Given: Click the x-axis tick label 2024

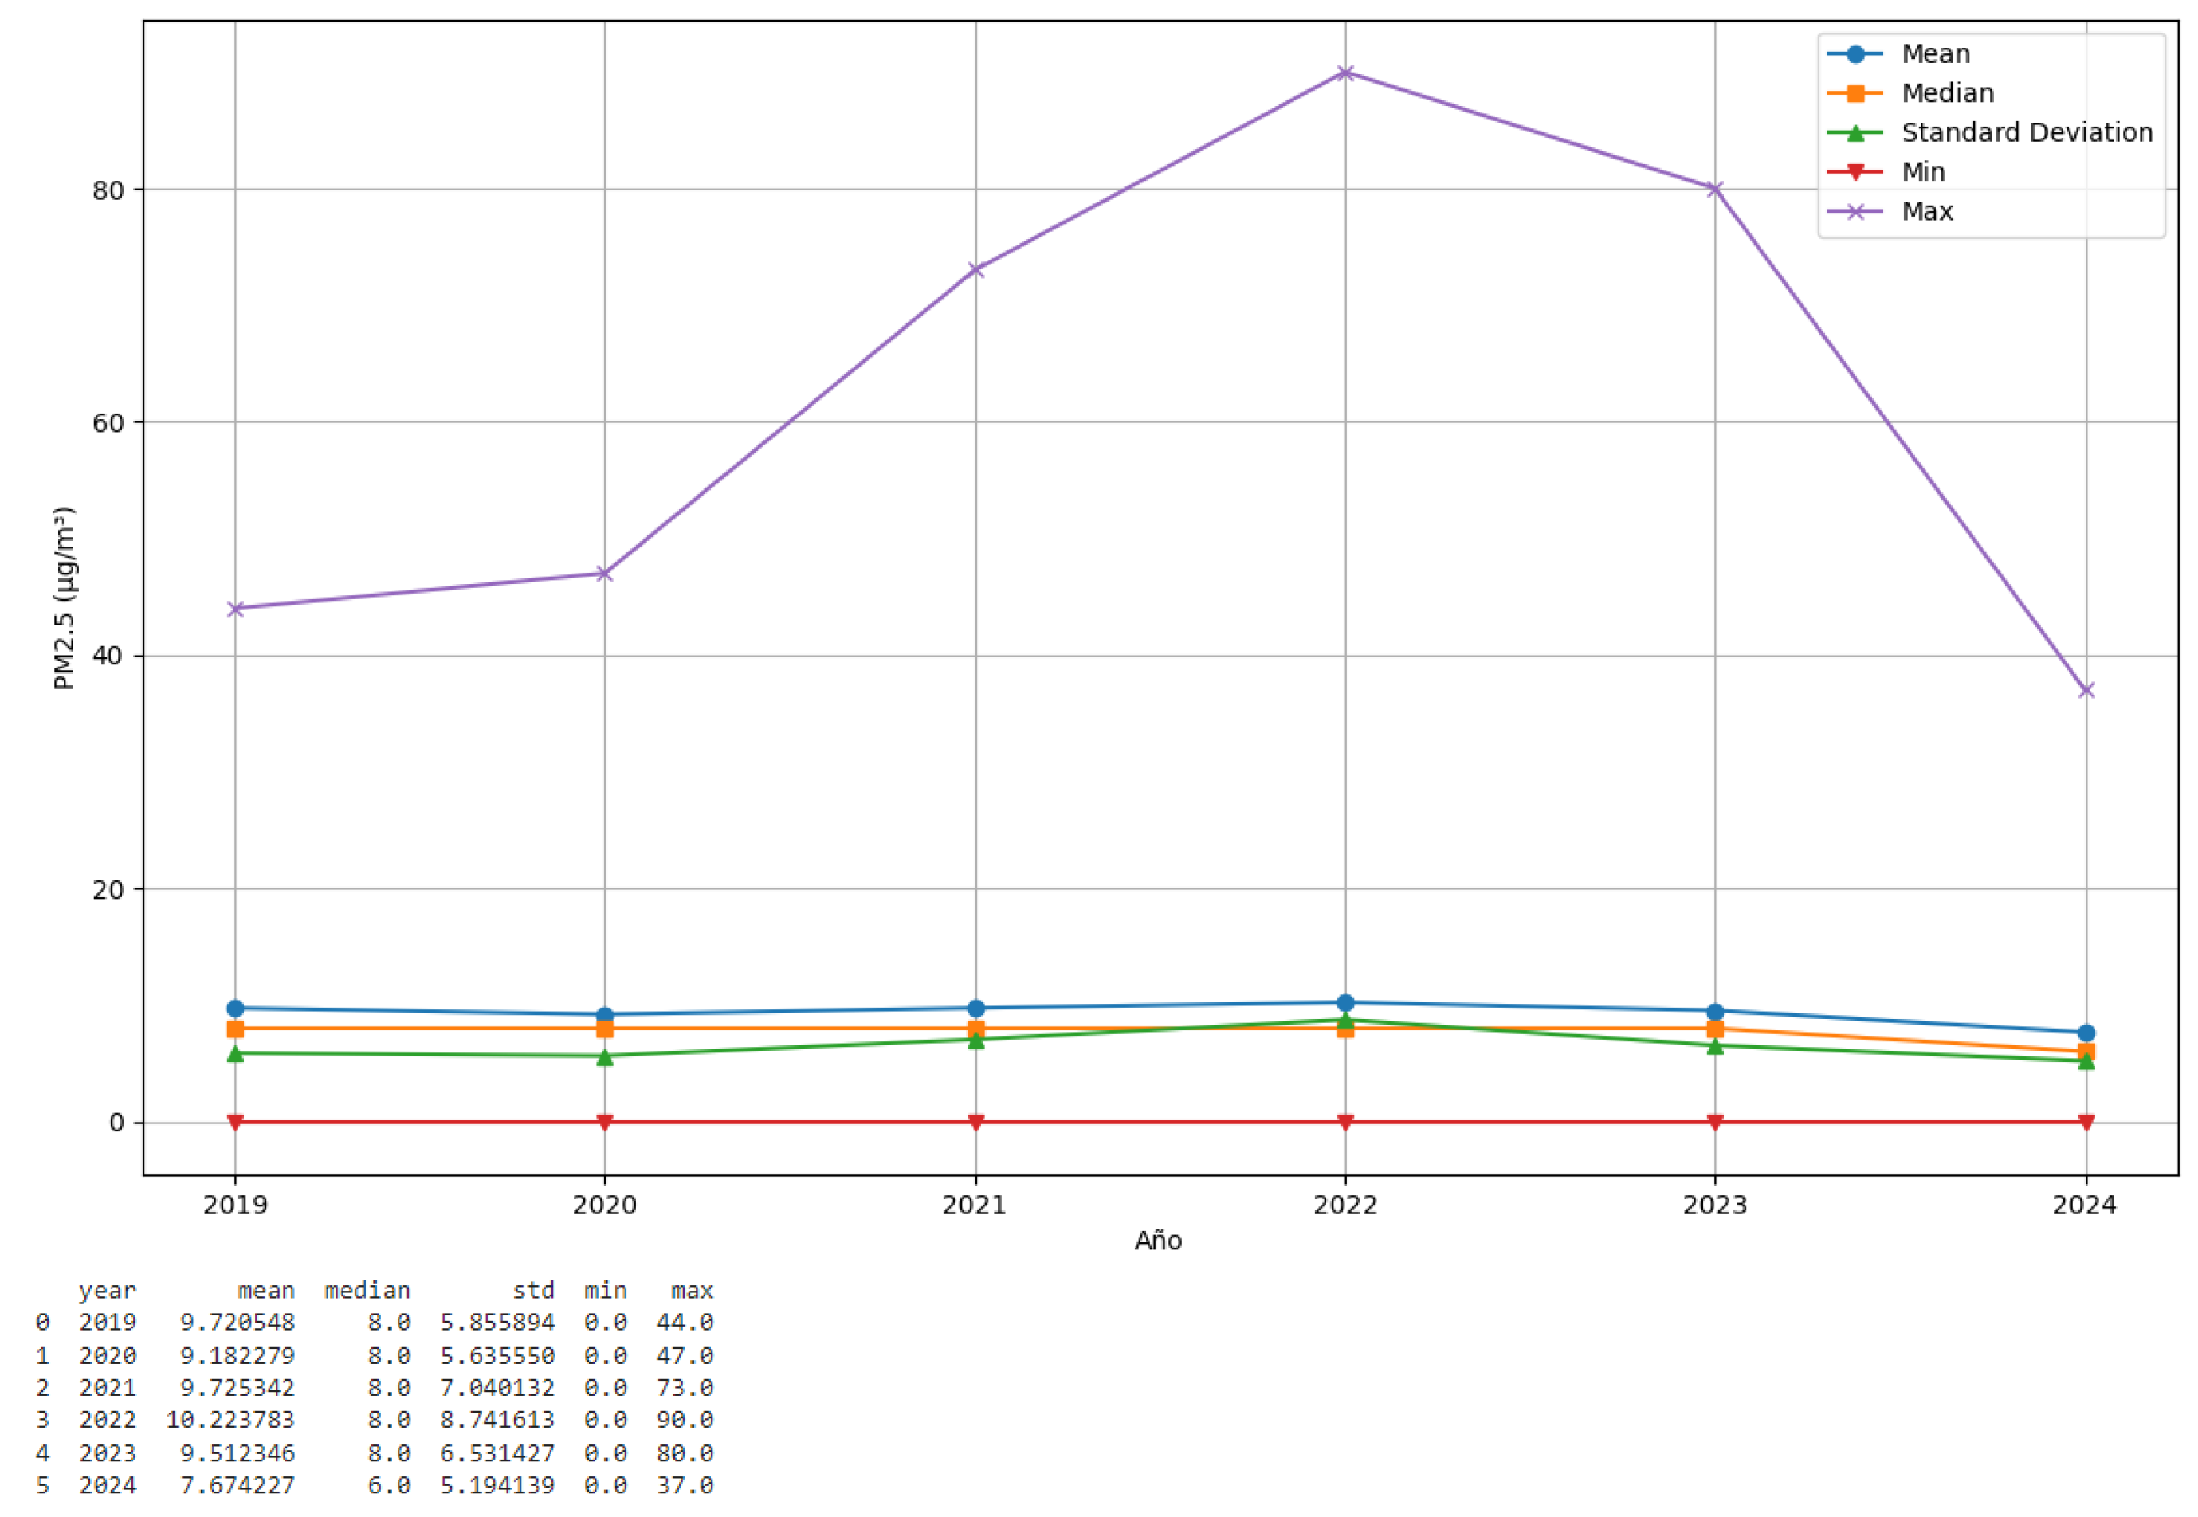Looking at the screenshot, I should [x=2084, y=1205].
